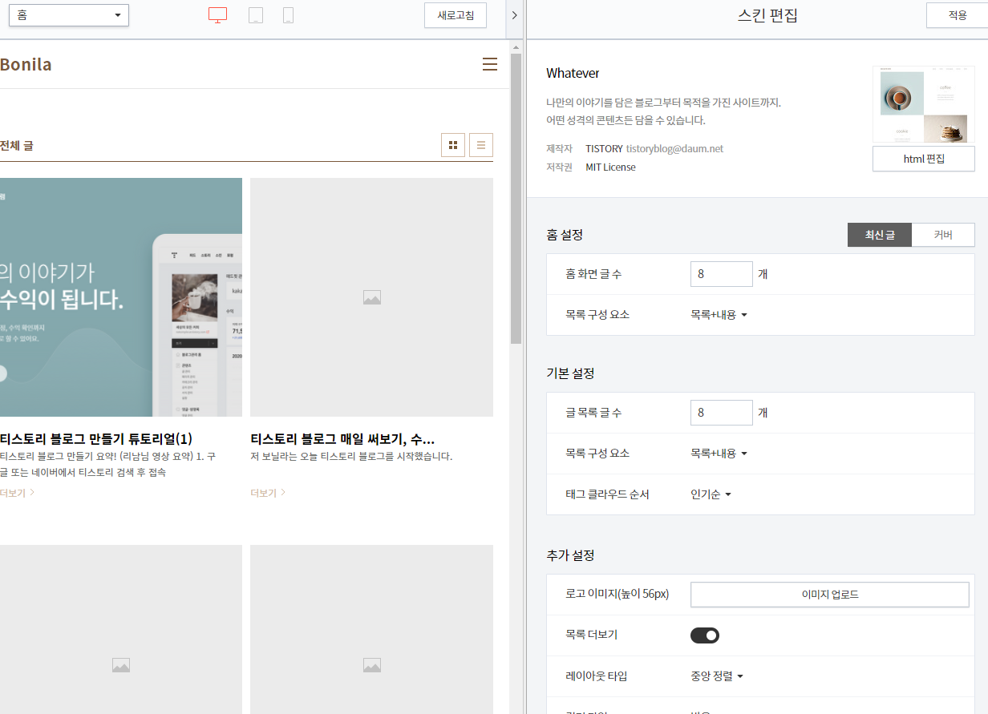This screenshot has width=988, height=714.
Task: Open 목록 구성 요소 dropdown under 홈 설정
Action: click(719, 315)
